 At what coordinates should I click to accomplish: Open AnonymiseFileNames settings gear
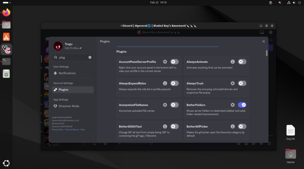click(165, 105)
